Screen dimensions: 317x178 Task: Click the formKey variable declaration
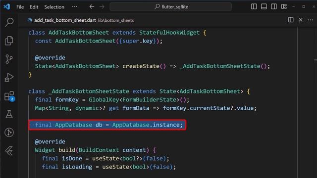(x=67, y=99)
